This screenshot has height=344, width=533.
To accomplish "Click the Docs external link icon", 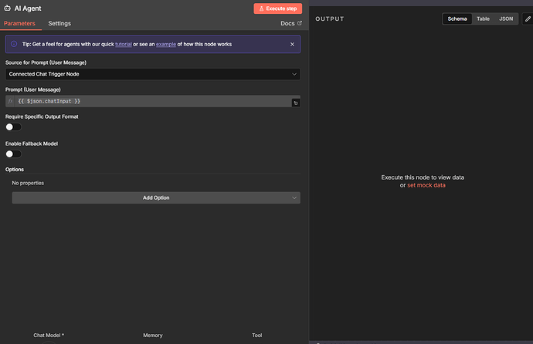I will pos(300,23).
